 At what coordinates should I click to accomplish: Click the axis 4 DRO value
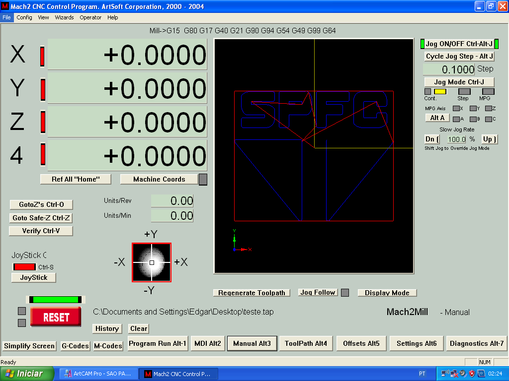pyautogui.click(x=127, y=155)
